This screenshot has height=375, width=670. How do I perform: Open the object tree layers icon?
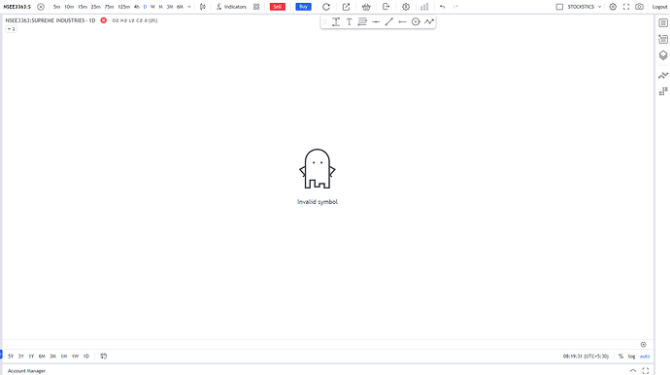point(663,55)
